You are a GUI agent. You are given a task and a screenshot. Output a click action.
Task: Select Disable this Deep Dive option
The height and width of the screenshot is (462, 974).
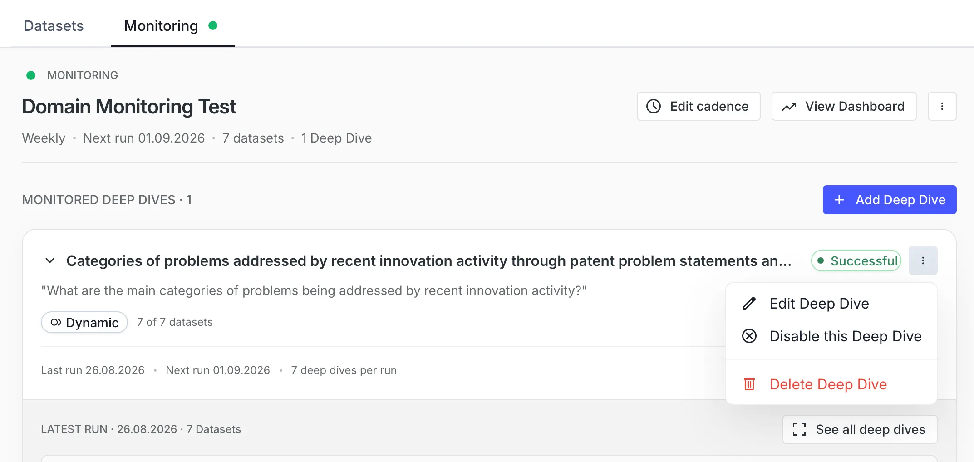click(831, 336)
